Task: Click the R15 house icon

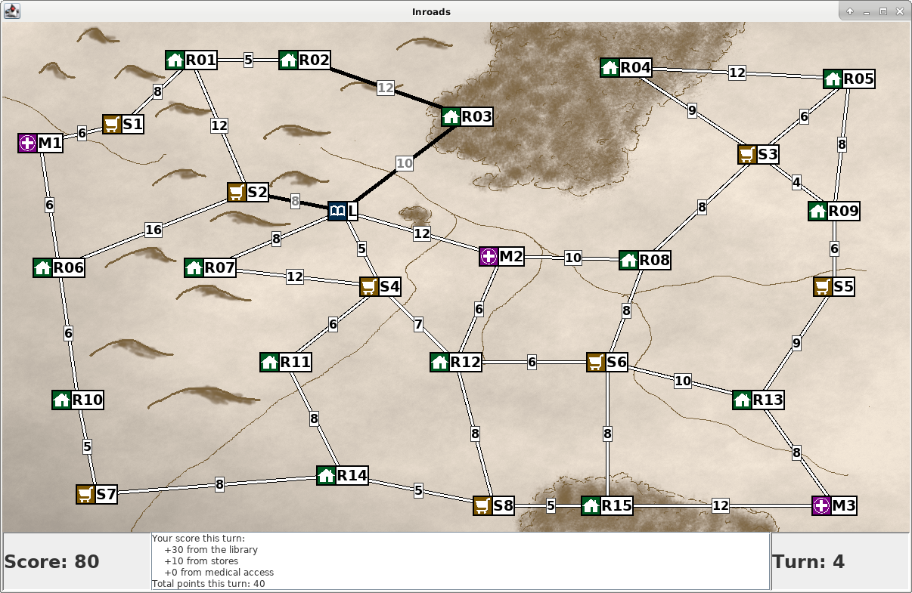Action: 591,505
